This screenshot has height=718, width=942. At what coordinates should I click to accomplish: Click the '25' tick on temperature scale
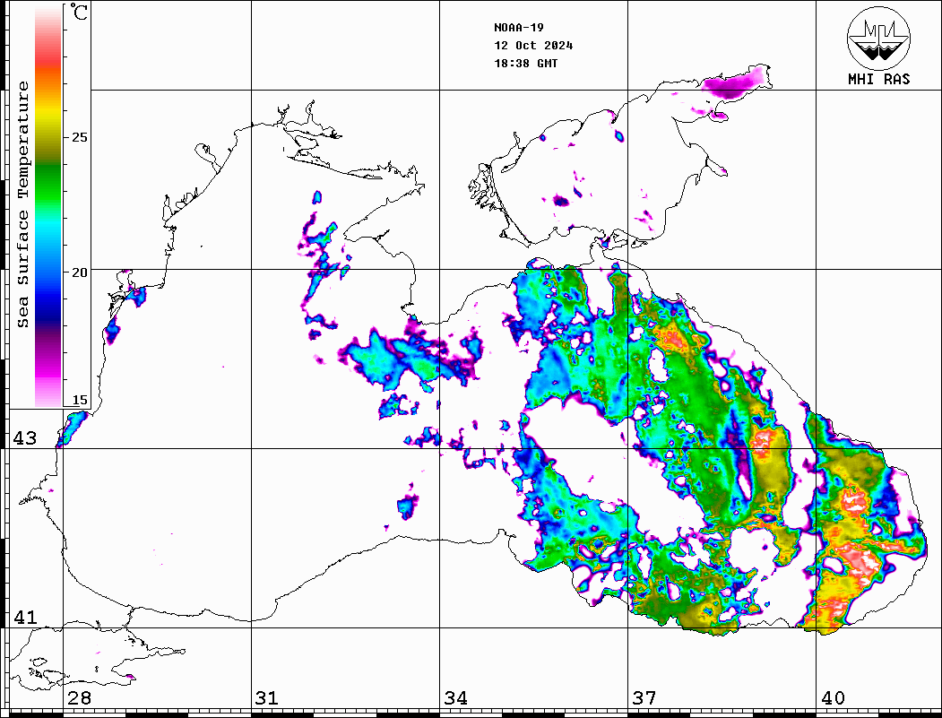79,137
